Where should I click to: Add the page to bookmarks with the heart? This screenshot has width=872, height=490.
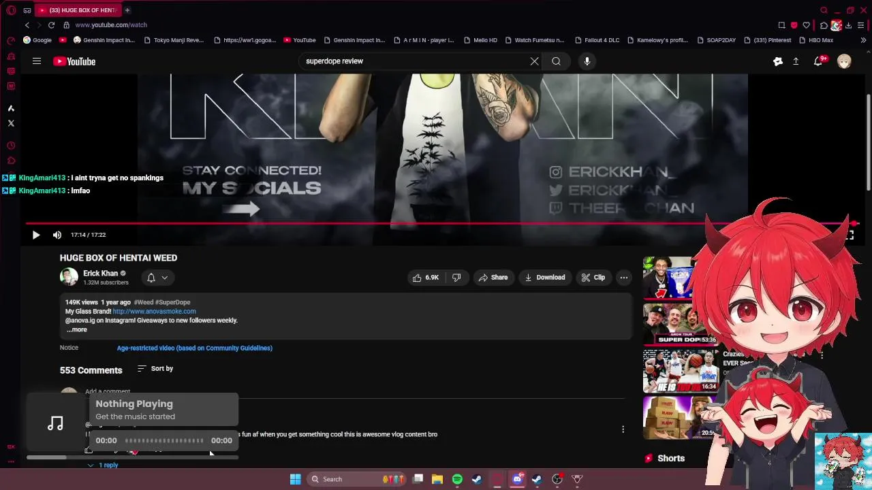(807, 25)
